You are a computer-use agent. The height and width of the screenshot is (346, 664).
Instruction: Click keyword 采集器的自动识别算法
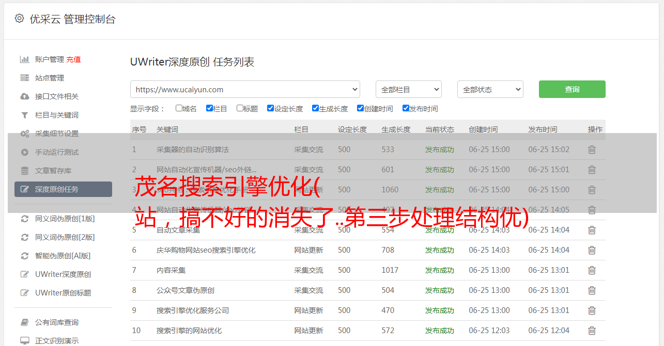pyautogui.click(x=193, y=150)
